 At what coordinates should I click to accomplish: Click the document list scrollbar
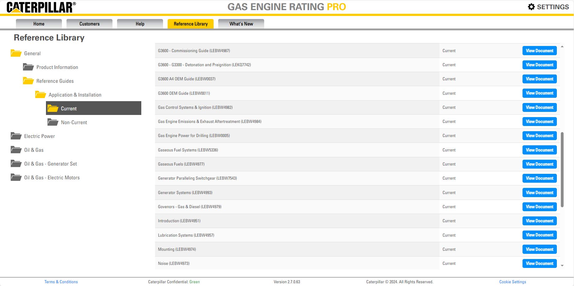(x=562, y=169)
